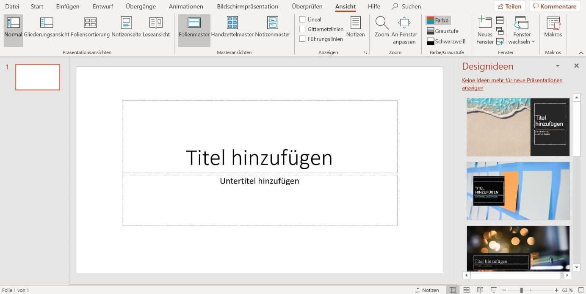
Task: Click the Kommentare button
Action: pos(555,6)
